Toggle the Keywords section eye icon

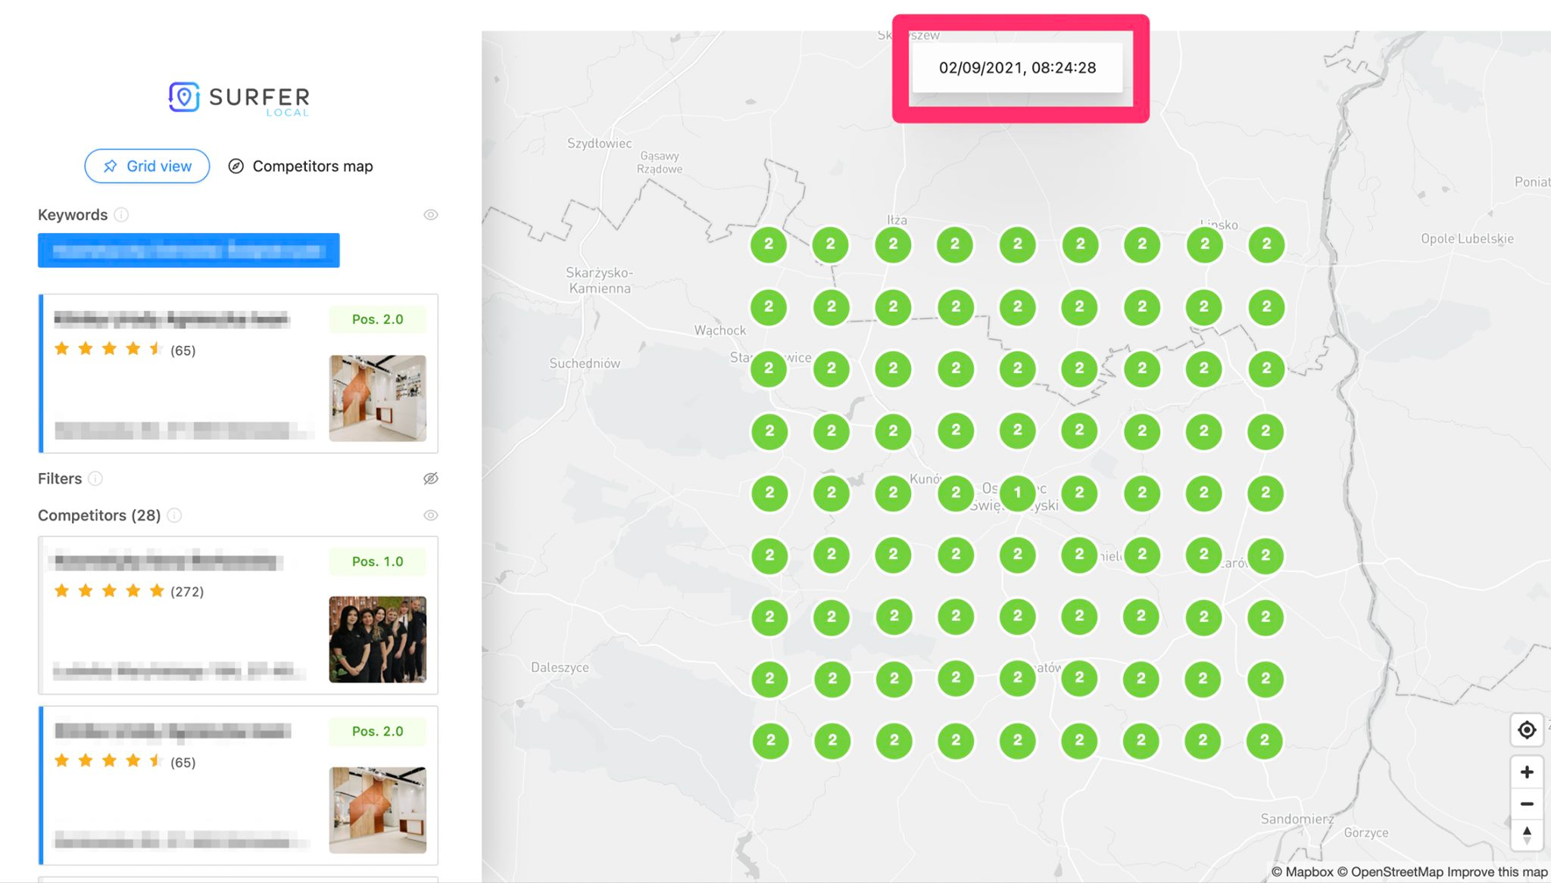[430, 215]
